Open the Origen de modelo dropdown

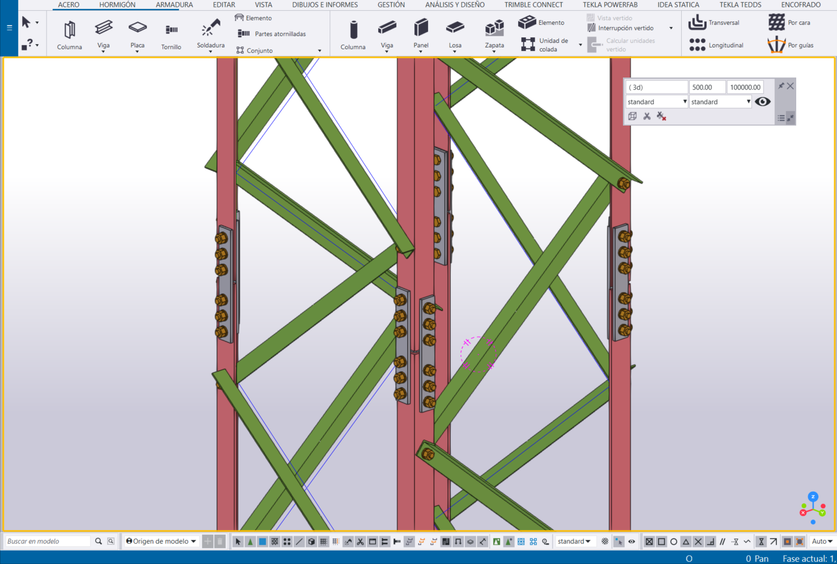[161, 541]
